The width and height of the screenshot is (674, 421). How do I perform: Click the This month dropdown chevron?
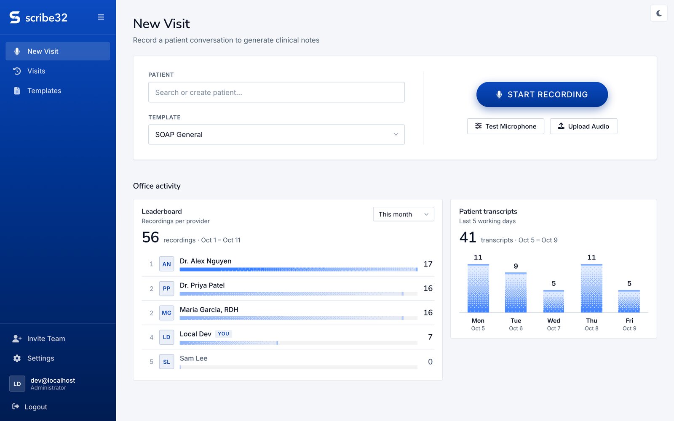coord(426,214)
